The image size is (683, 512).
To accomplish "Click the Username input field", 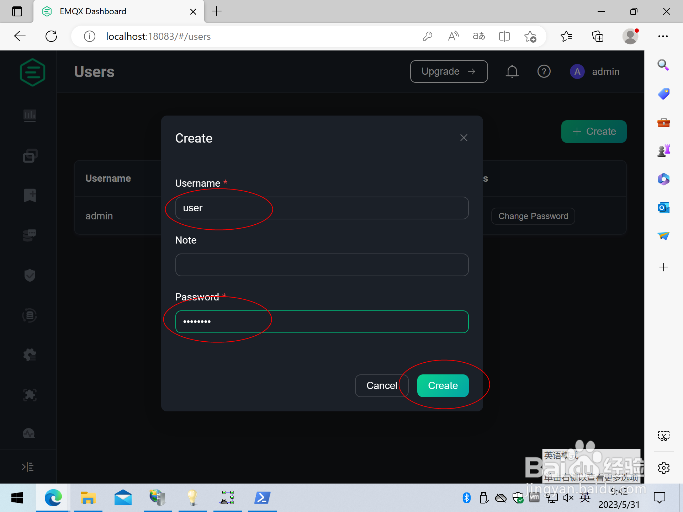I will (322, 208).
